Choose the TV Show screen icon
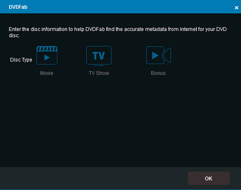 [x=99, y=56]
